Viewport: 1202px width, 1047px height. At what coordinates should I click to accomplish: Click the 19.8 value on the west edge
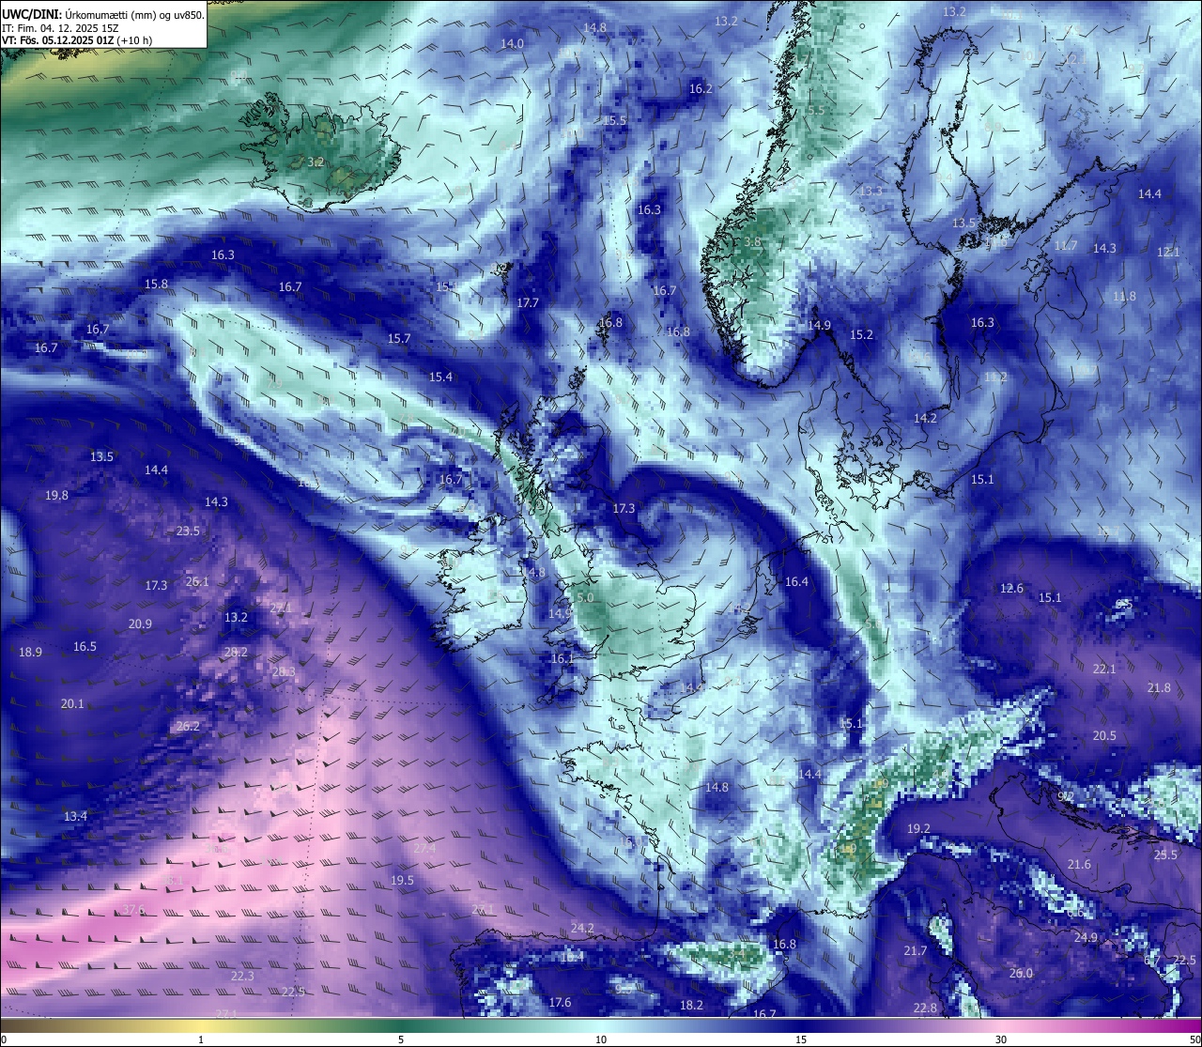point(56,495)
